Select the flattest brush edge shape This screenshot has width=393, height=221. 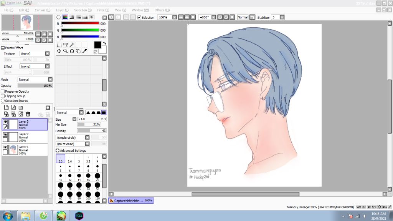104,113
